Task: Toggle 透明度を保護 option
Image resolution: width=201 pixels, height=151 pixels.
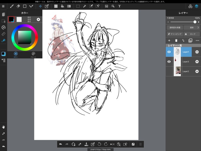Action: point(175,27)
